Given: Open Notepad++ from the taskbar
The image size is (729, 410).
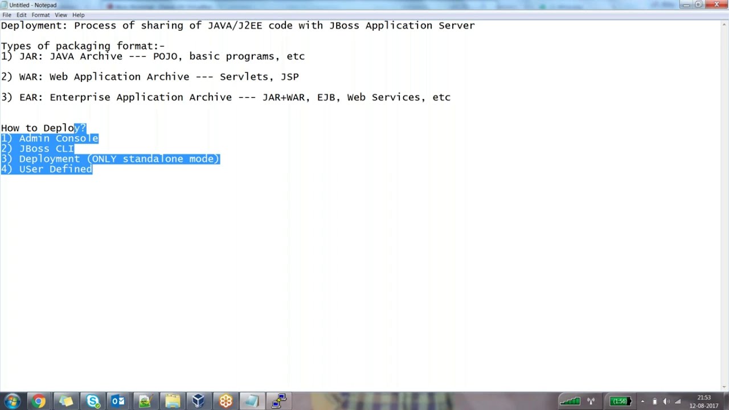Looking at the screenshot, I should click(x=145, y=401).
